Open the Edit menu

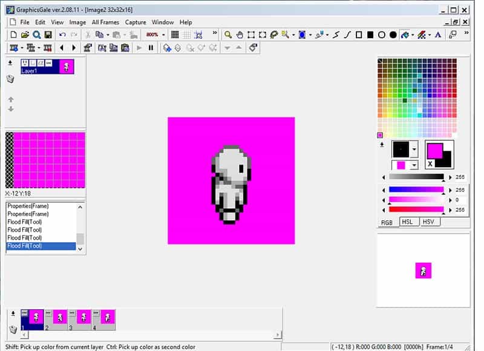[x=40, y=22]
